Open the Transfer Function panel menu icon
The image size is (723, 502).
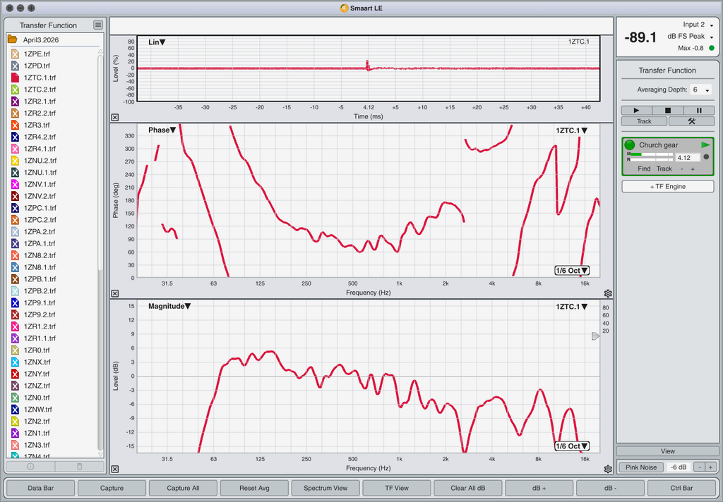pyautogui.click(x=98, y=25)
